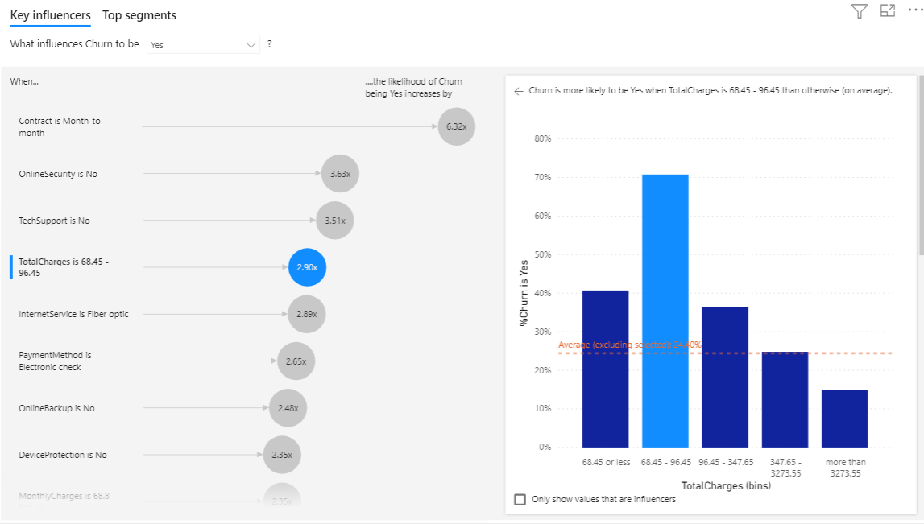Select the 3.63x OnlineSecurity bubble

(339, 174)
